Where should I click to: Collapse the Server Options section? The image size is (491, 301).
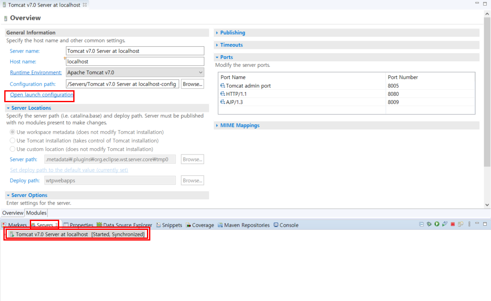(8, 195)
